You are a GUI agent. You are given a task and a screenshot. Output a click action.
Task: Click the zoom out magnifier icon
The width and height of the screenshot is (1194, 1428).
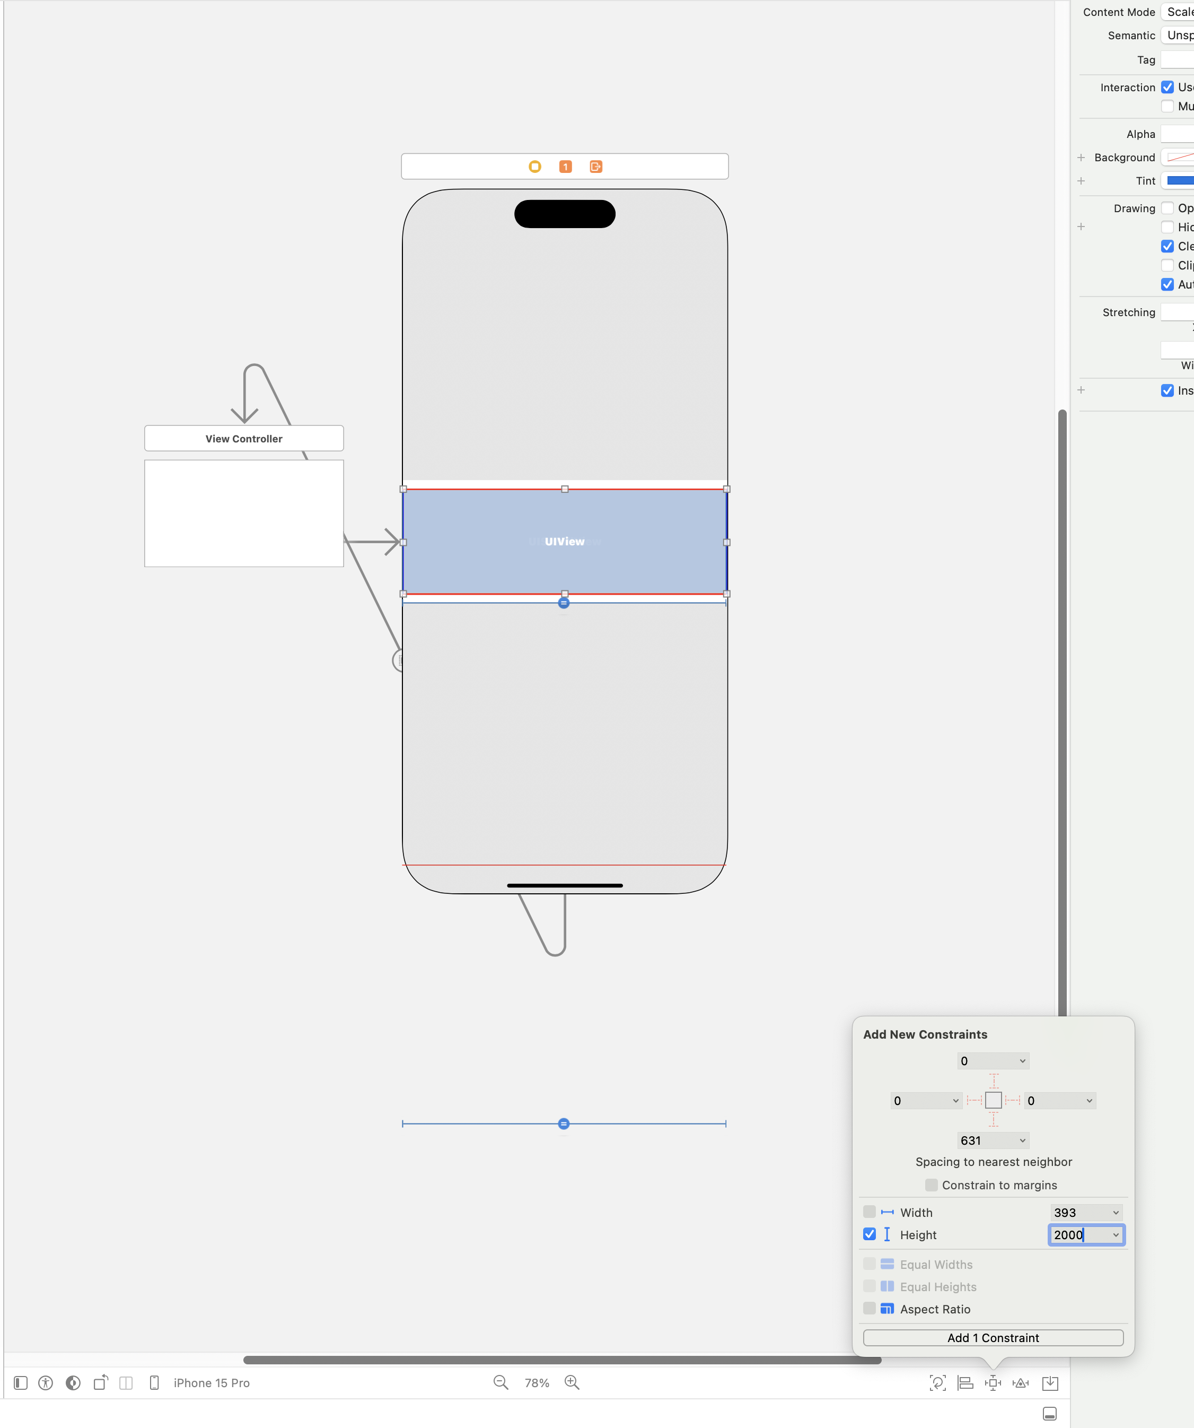click(500, 1382)
